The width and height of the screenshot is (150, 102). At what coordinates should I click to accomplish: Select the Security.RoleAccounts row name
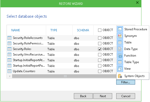pyautogui.click(x=28, y=38)
